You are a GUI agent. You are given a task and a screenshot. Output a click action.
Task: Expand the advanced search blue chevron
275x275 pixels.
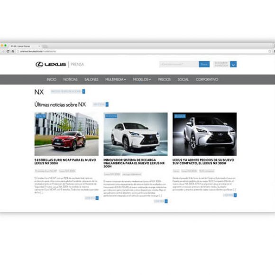233,64
